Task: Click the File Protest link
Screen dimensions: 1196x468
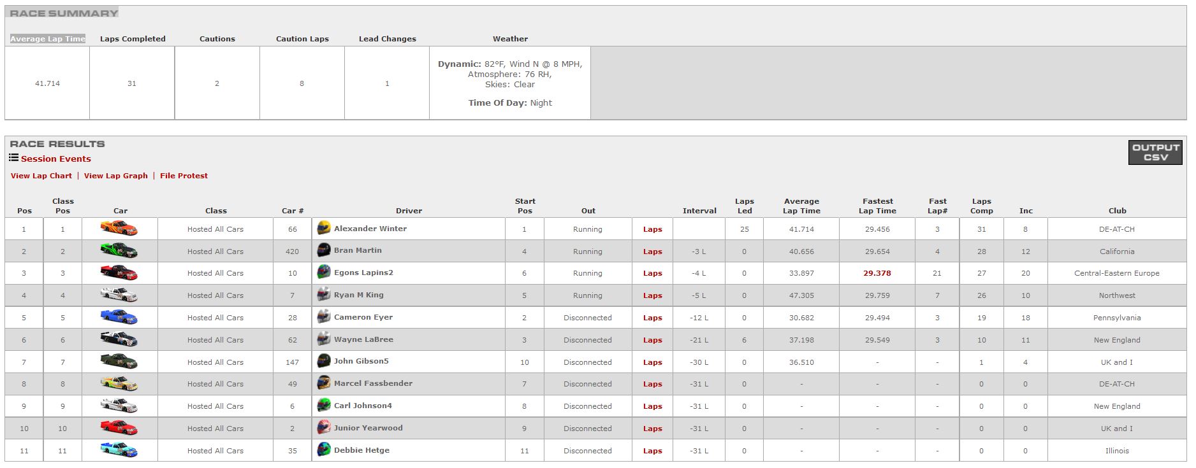Action: (184, 176)
